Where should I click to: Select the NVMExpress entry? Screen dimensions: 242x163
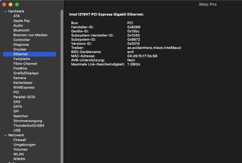point(24,87)
